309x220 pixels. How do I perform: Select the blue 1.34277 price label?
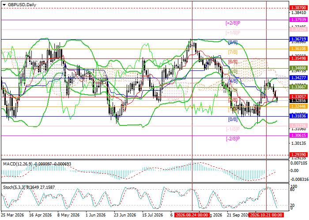pyautogui.click(x=298, y=77)
